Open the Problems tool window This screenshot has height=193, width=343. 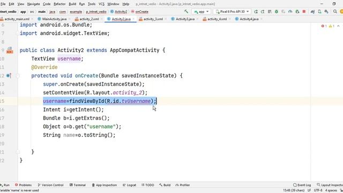23,185
